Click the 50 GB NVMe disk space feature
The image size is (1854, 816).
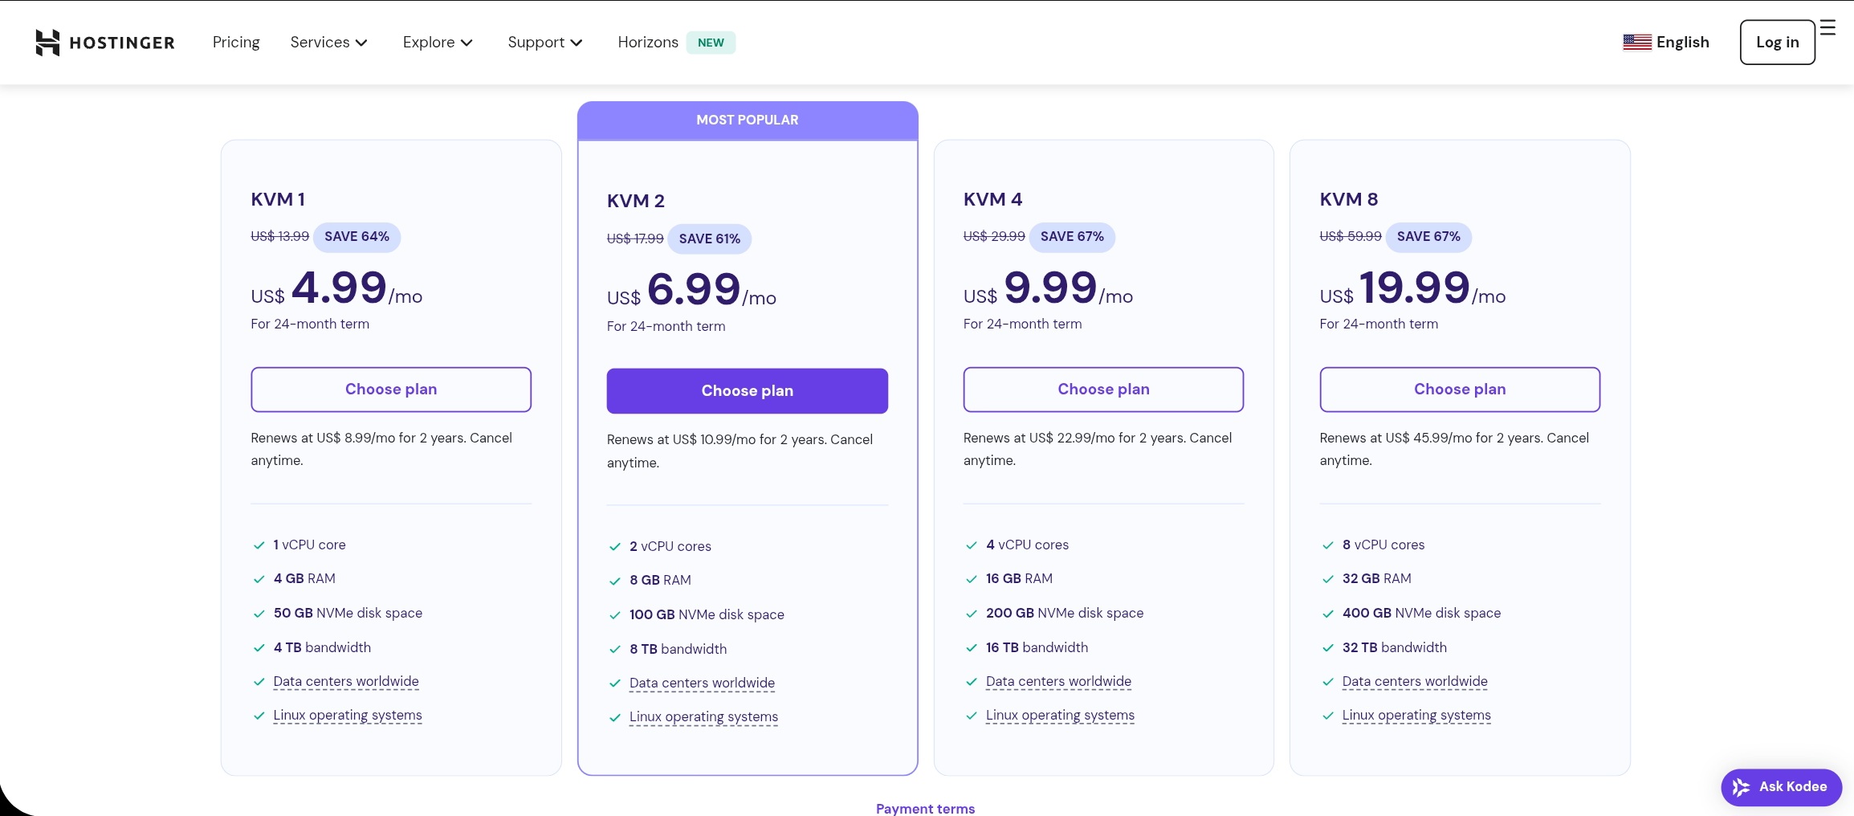click(348, 614)
